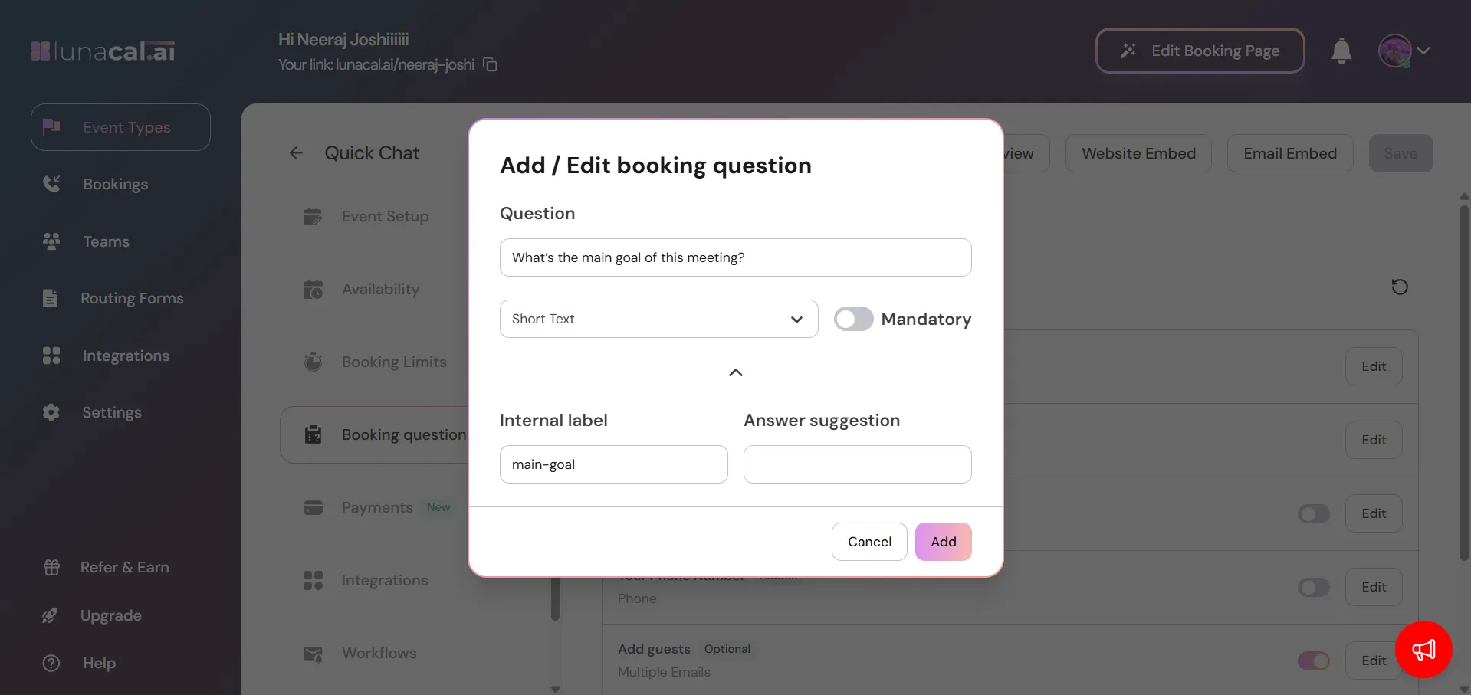Open the Settings gear in sidebar
Viewport: 1471px width, 695px height.
pos(51,412)
